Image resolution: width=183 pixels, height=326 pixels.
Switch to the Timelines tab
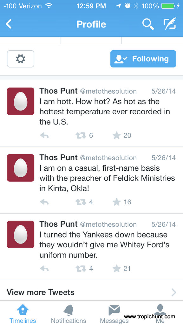23,314
